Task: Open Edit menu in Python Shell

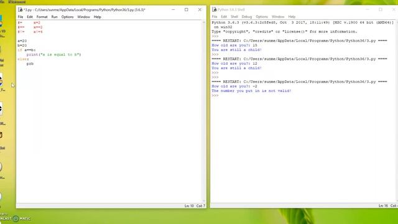Action: [224, 17]
